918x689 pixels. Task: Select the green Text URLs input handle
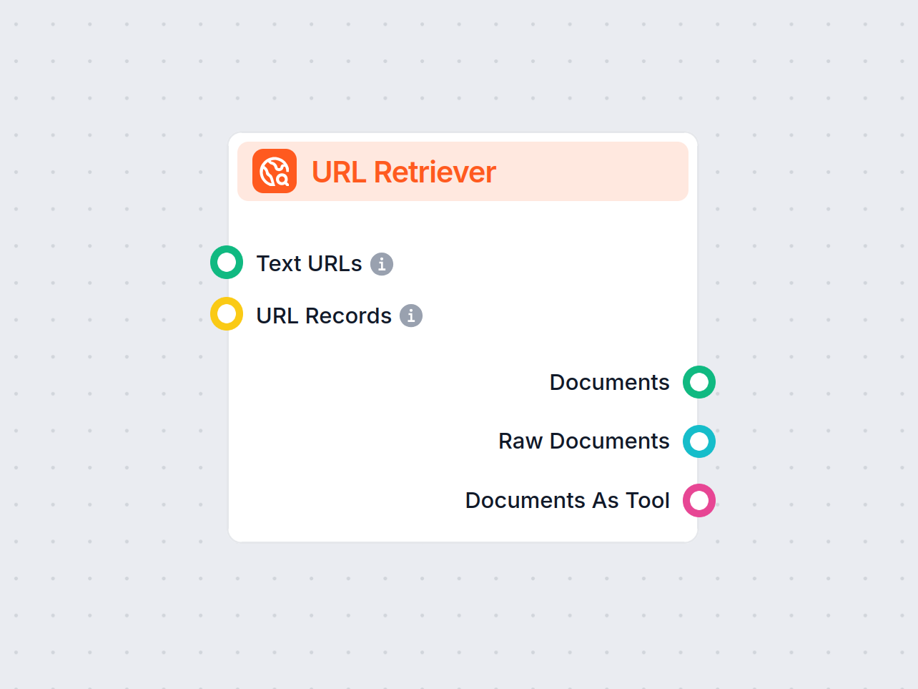coord(227,263)
